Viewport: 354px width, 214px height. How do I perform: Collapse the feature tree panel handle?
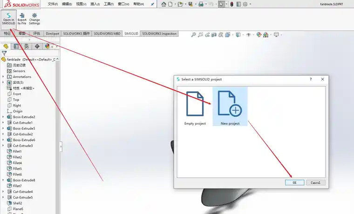click(61, 147)
